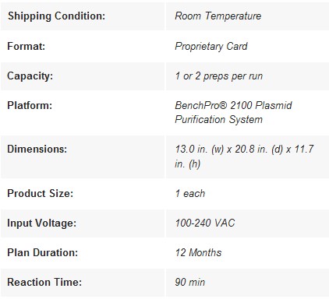Select the Proprietary Card value

point(211,47)
